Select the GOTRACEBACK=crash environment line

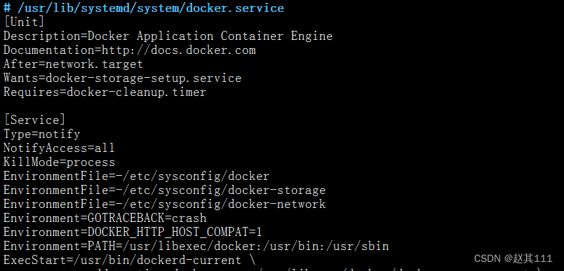pos(105,218)
